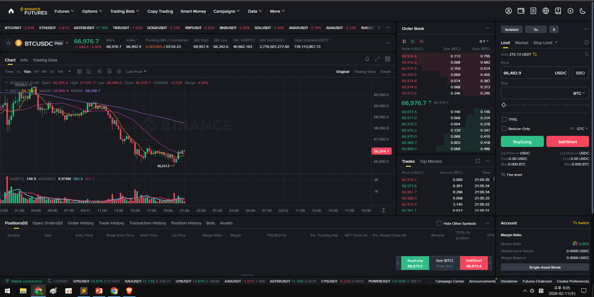Switch to the Info tab
Image resolution: width=594 pixels, height=297 pixels.
tap(24, 60)
